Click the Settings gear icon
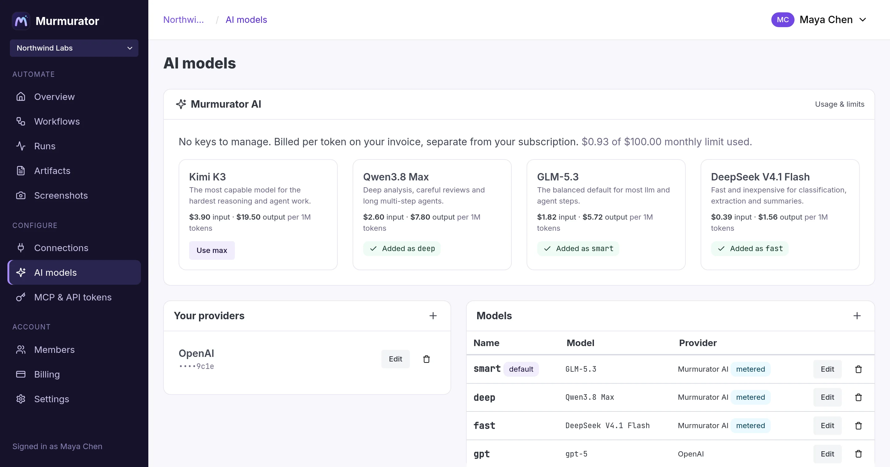Image resolution: width=890 pixels, height=467 pixels. [x=21, y=399]
